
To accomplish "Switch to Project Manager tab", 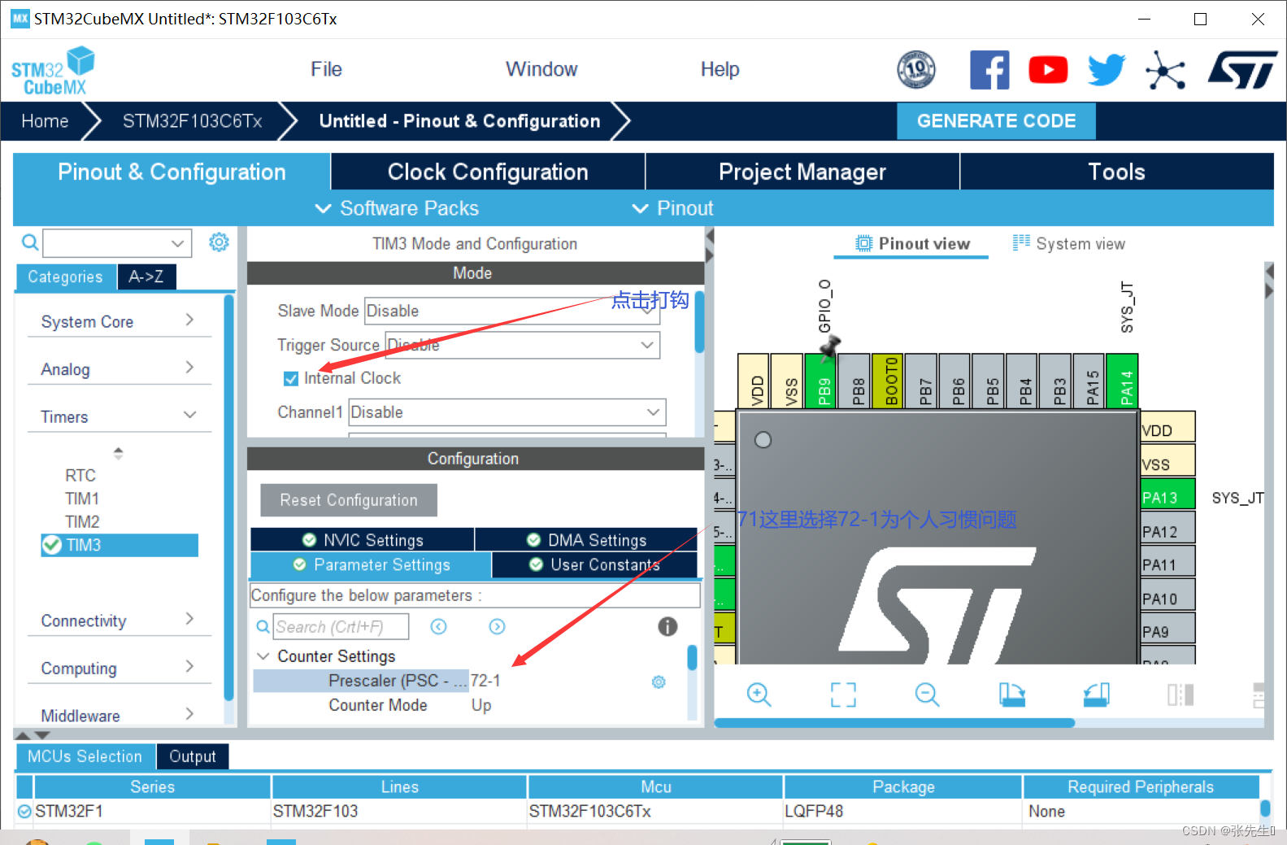I will (x=802, y=172).
